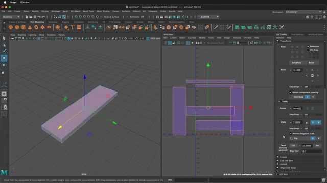Click the Save Scene icon in status line
The height and width of the screenshot is (183, 327).
click(x=35, y=17)
